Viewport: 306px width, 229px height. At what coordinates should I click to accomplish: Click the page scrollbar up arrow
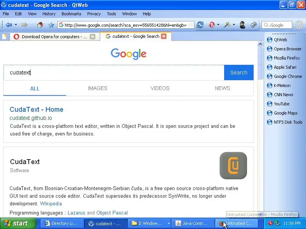coord(260,44)
